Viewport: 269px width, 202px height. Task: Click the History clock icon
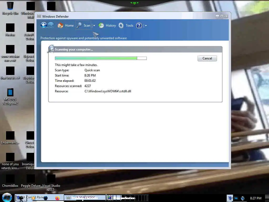pos(101,26)
